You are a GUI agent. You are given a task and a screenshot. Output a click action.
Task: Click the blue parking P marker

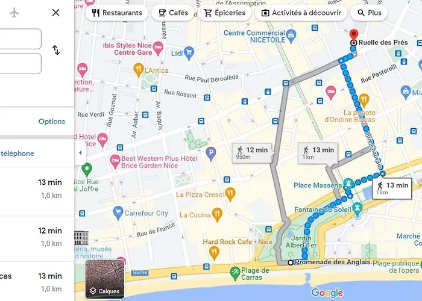pos(211,153)
